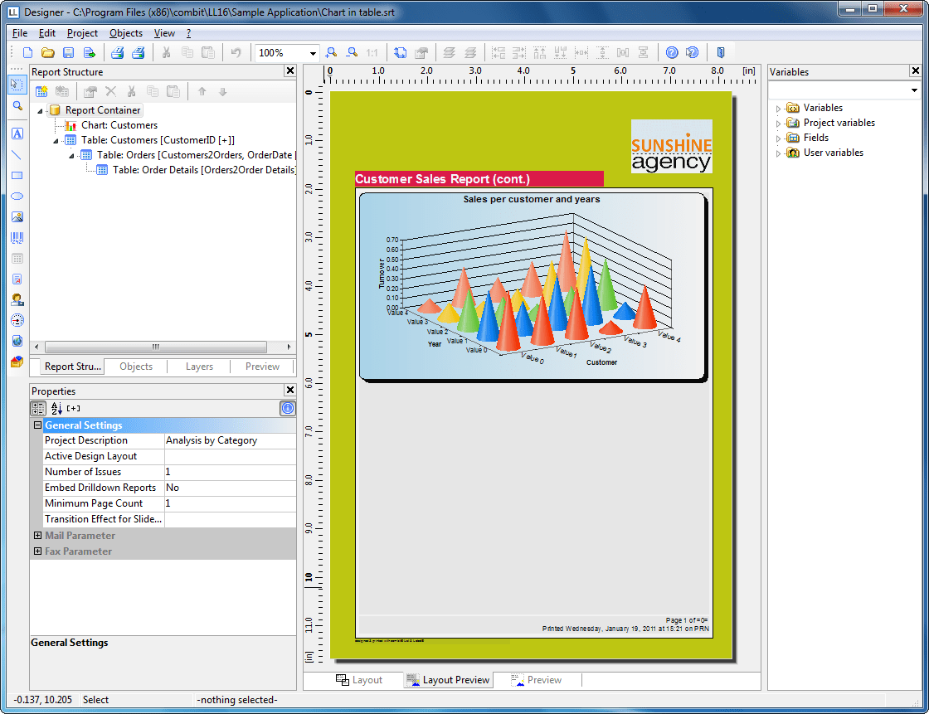Select the Line drawing tool

(17, 154)
